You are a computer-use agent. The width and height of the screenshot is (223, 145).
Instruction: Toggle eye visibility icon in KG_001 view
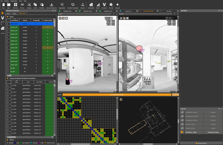(x=60, y=18)
